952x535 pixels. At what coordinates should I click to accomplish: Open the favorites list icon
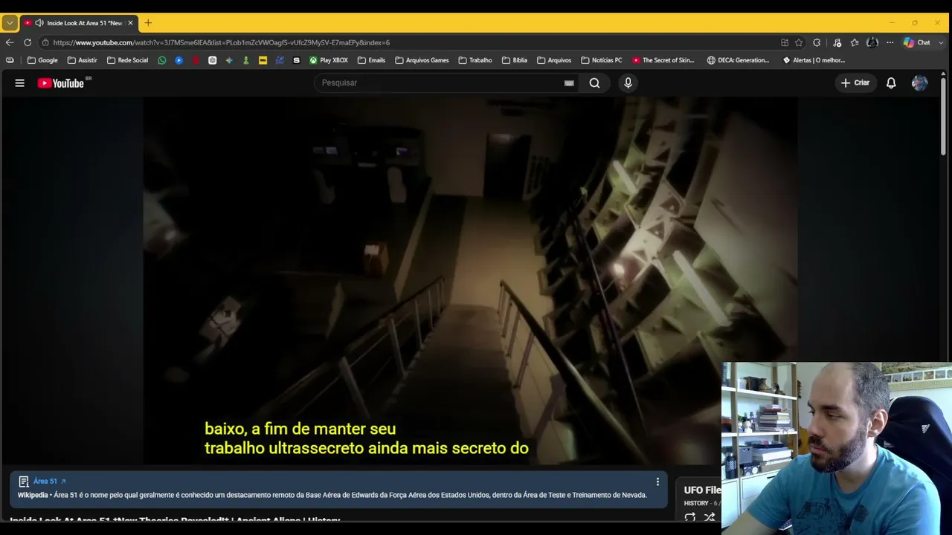855,42
